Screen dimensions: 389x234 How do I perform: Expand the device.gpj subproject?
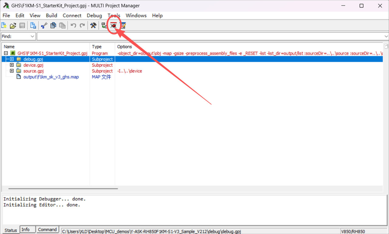[12, 65]
